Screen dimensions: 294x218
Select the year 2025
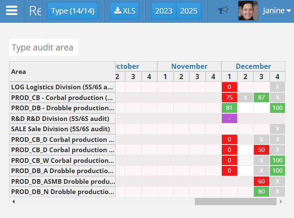[x=188, y=11]
